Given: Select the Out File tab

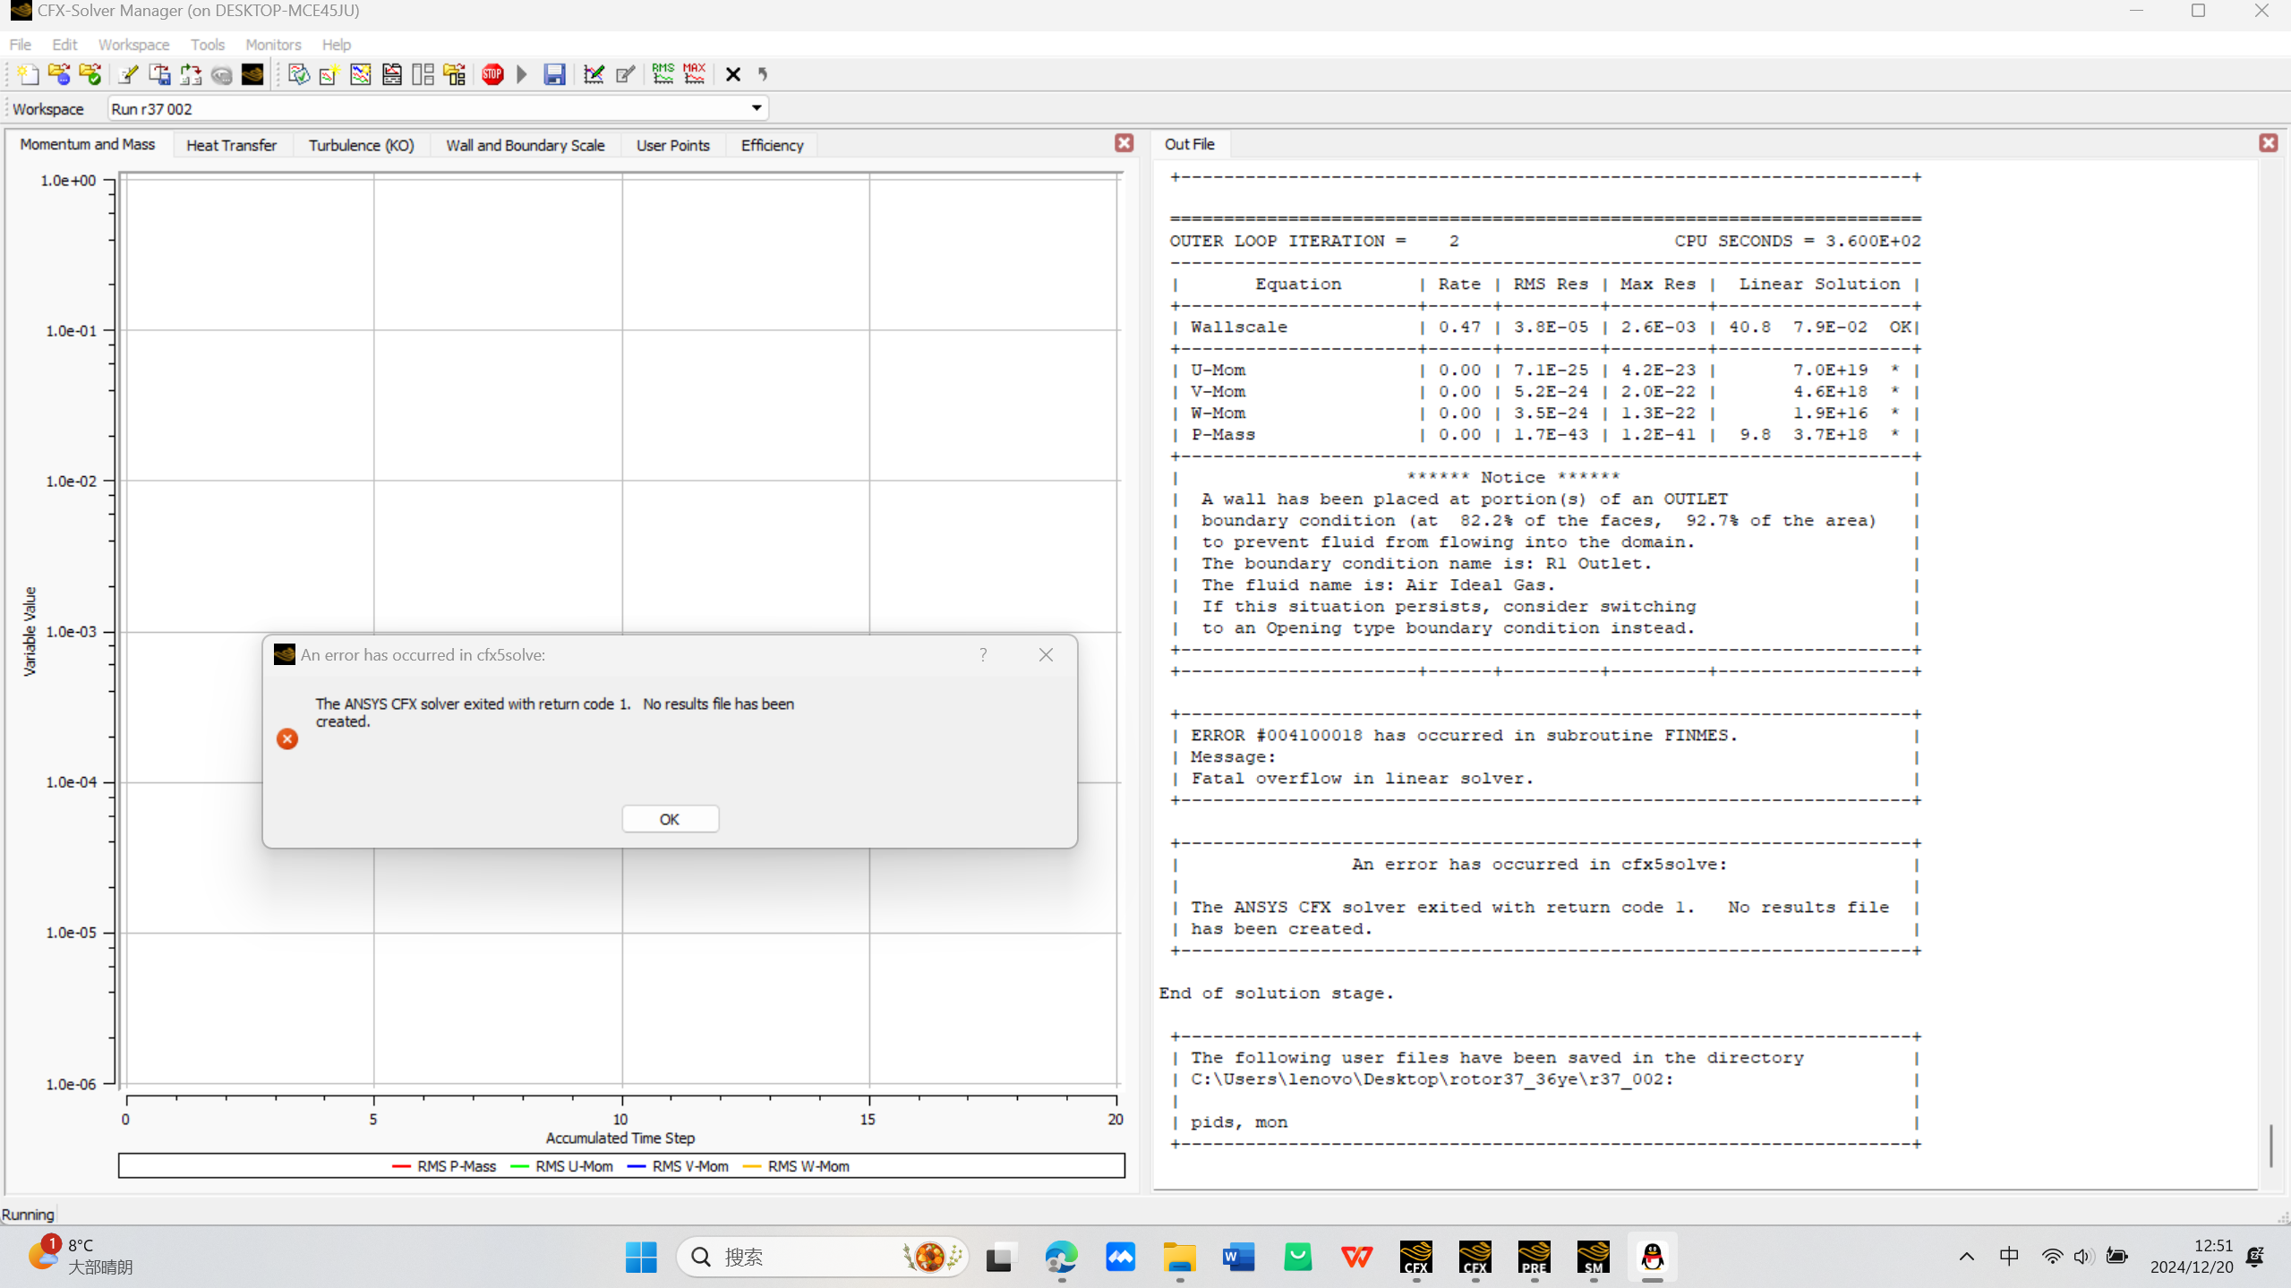Looking at the screenshot, I should pos(1189,144).
